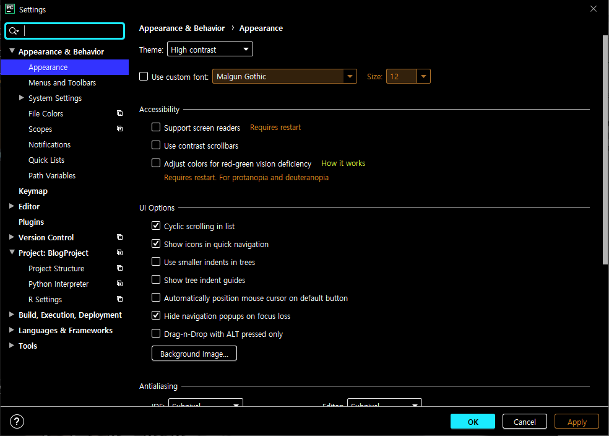Open Background Image... dialog
Viewport: 609px width, 436px height.
point(194,354)
